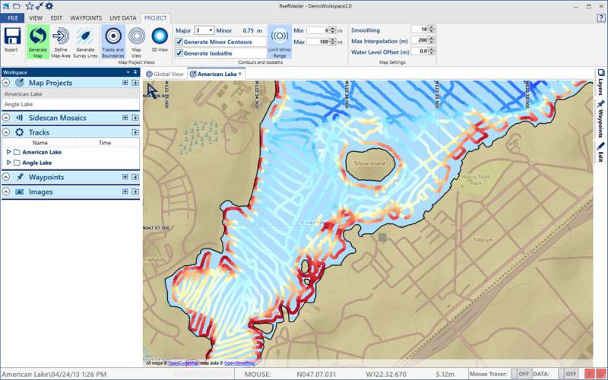The height and width of the screenshot is (380, 608).
Task: Toggle the Mouse Tracer OFF switch
Action: tap(521, 374)
